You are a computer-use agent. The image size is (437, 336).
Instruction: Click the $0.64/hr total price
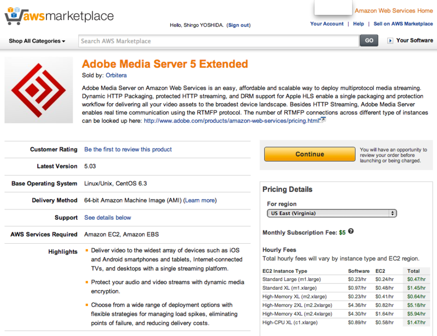click(x=416, y=297)
